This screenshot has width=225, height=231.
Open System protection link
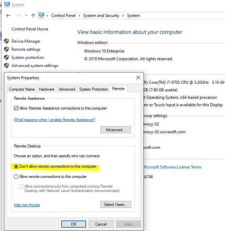pos(28,57)
